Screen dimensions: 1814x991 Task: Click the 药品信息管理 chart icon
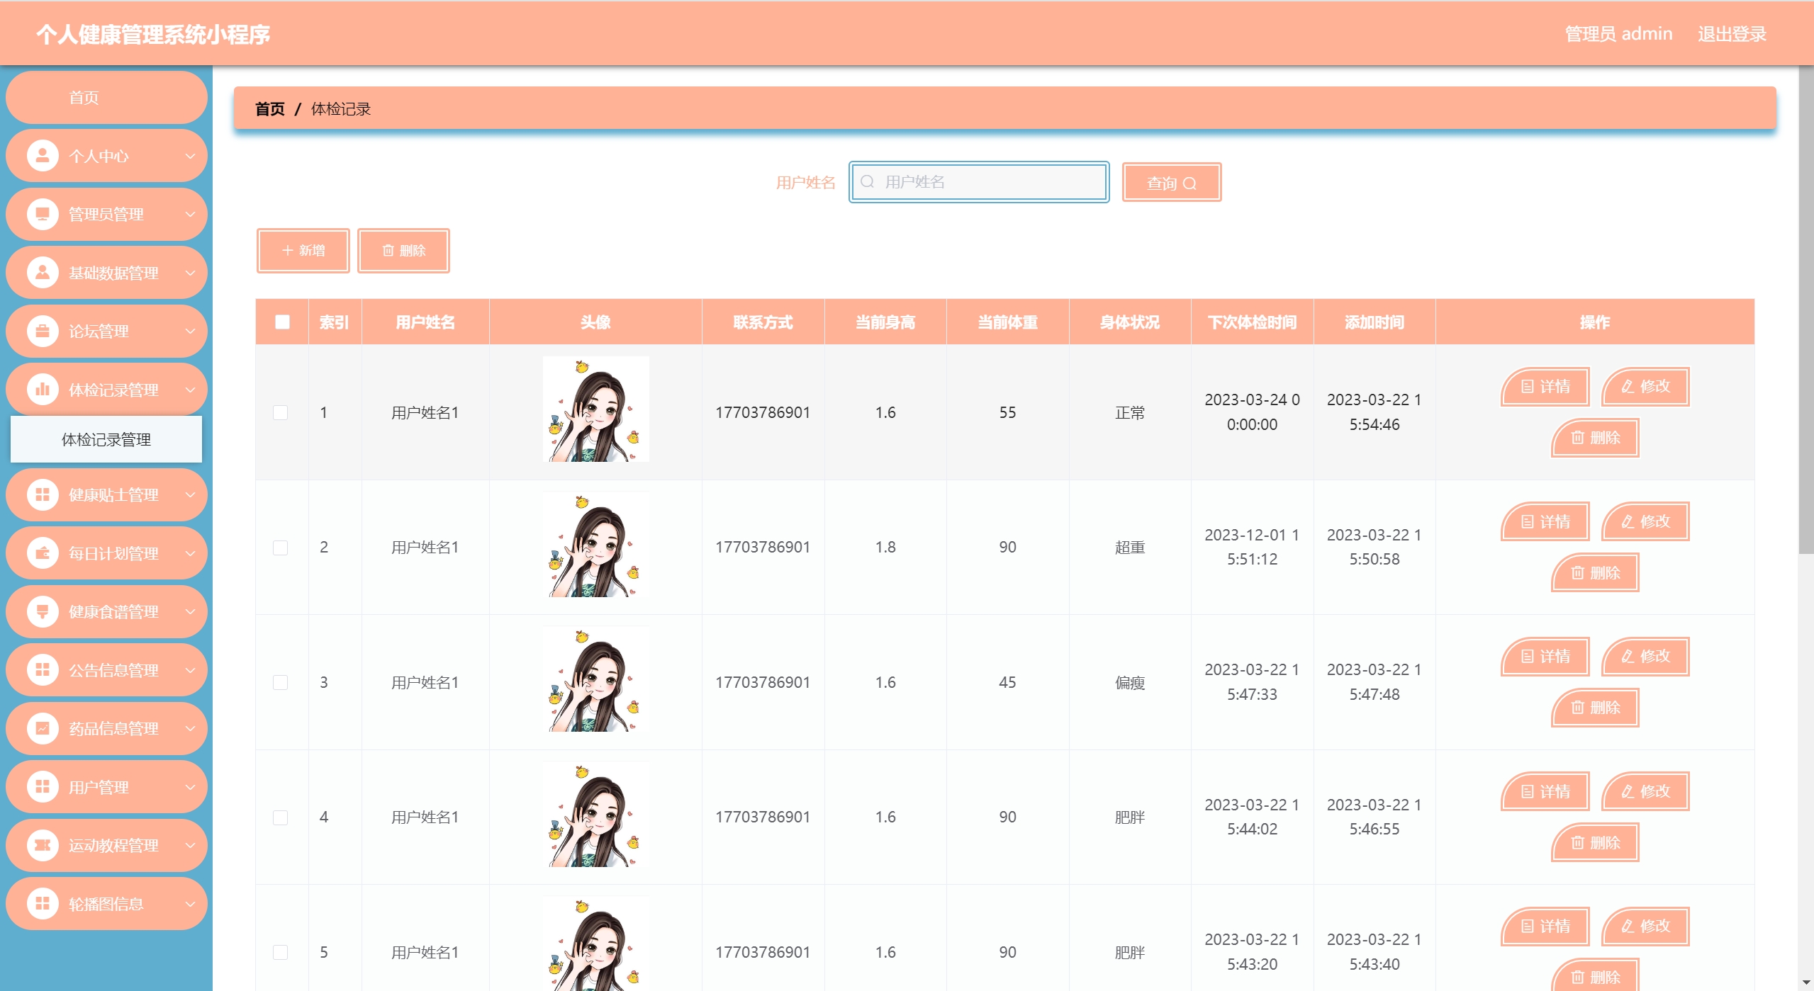point(43,728)
